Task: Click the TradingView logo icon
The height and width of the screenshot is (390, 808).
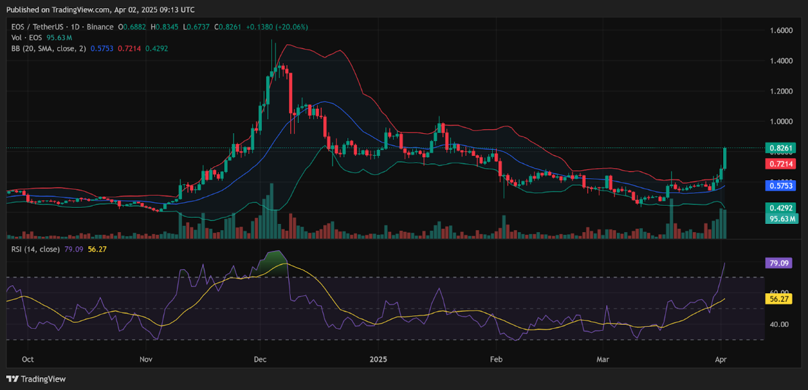Action: coord(12,379)
